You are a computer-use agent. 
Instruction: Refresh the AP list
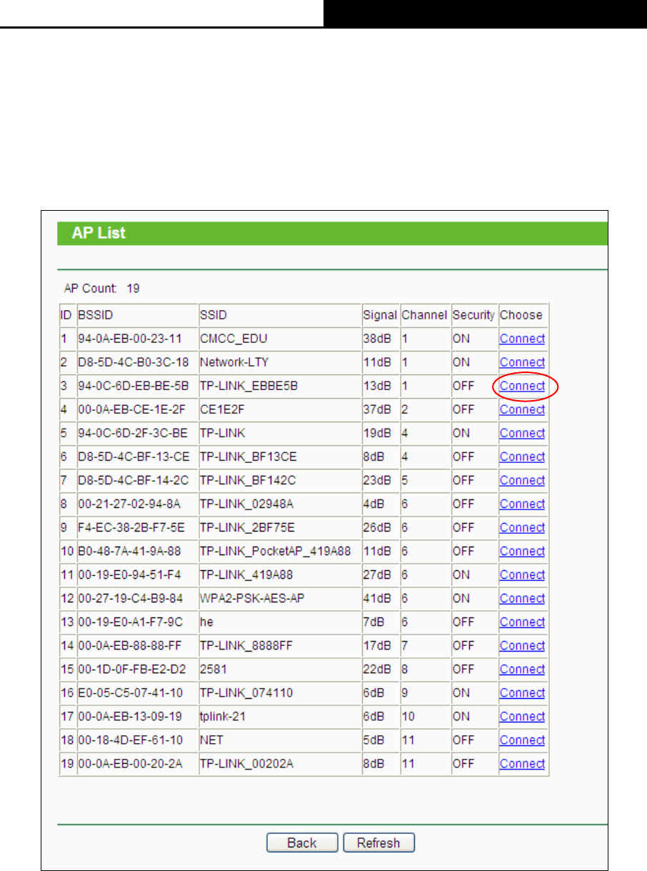[378, 842]
